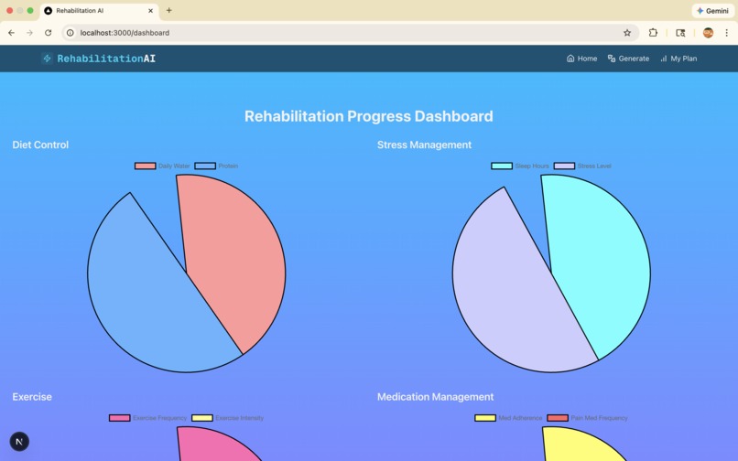
Task: Click the browser forward arrow
Action: click(x=29, y=33)
